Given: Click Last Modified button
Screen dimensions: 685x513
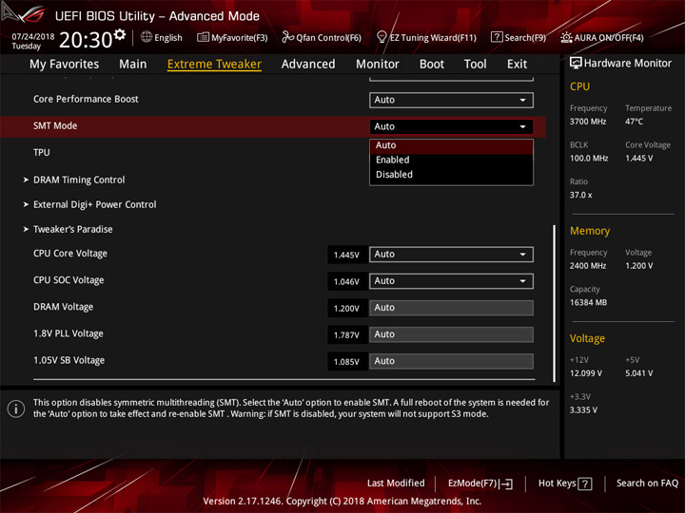Looking at the screenshot, I should click(396, 483).
